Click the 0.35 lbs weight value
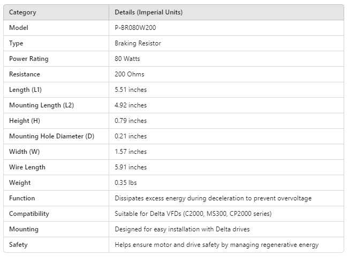The width and height of the screenshot is (349, 257). pos(126,183)
